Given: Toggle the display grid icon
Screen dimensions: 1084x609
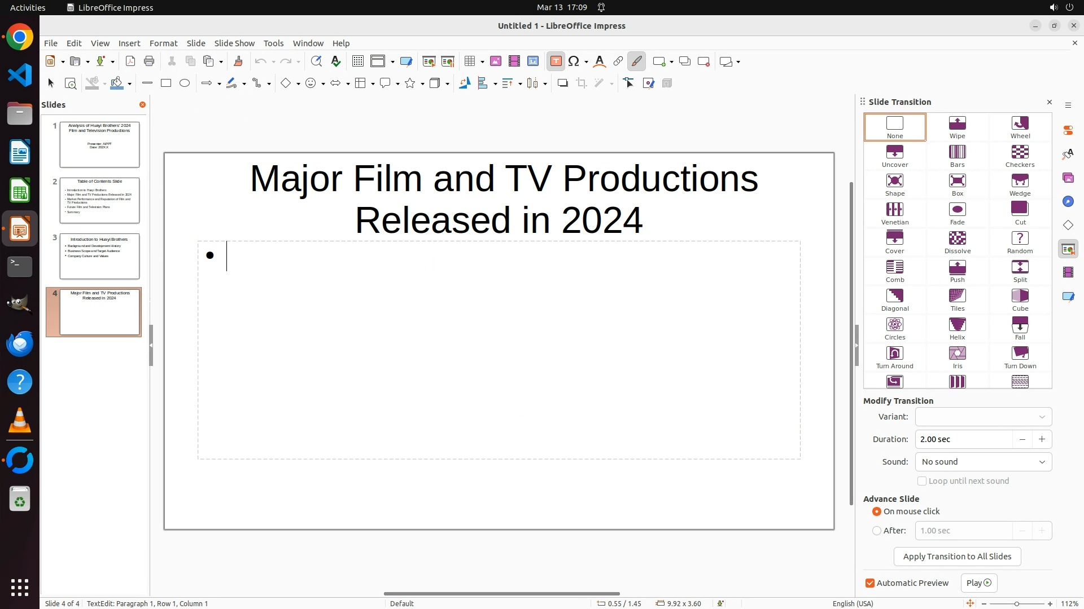Looking at the screenshot, I should (357, 61).
